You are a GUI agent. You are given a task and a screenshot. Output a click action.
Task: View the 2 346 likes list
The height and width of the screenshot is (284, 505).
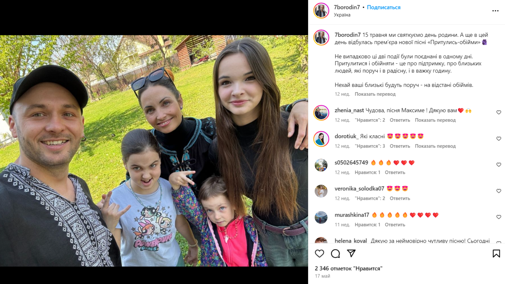coord(348,269)
